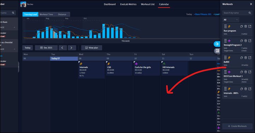Screen dimensions: 255x133
Task: Open the All workout filter dropdown
Action: click(x=231, y=20)
